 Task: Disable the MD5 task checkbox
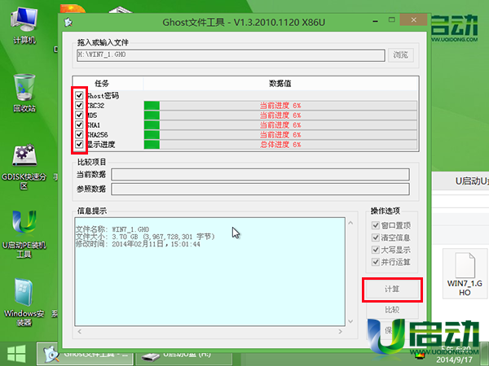[79, 115]
